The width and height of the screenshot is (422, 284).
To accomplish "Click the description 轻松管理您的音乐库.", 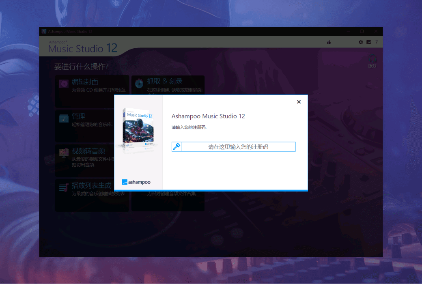I will (x=92, y=125).
